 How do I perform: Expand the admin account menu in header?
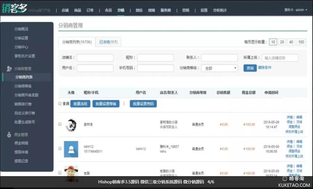click(x=296, y=10)
